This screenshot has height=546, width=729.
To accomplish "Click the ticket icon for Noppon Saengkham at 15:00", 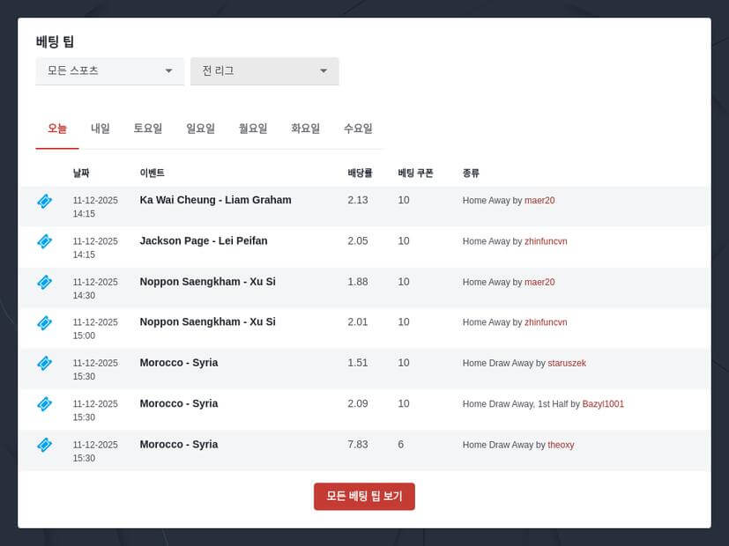I will tap(44, 323).
